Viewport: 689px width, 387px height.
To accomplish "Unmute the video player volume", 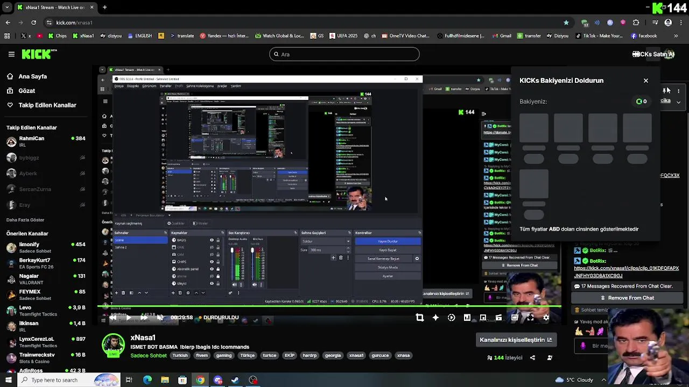I will tap(160, 318).
